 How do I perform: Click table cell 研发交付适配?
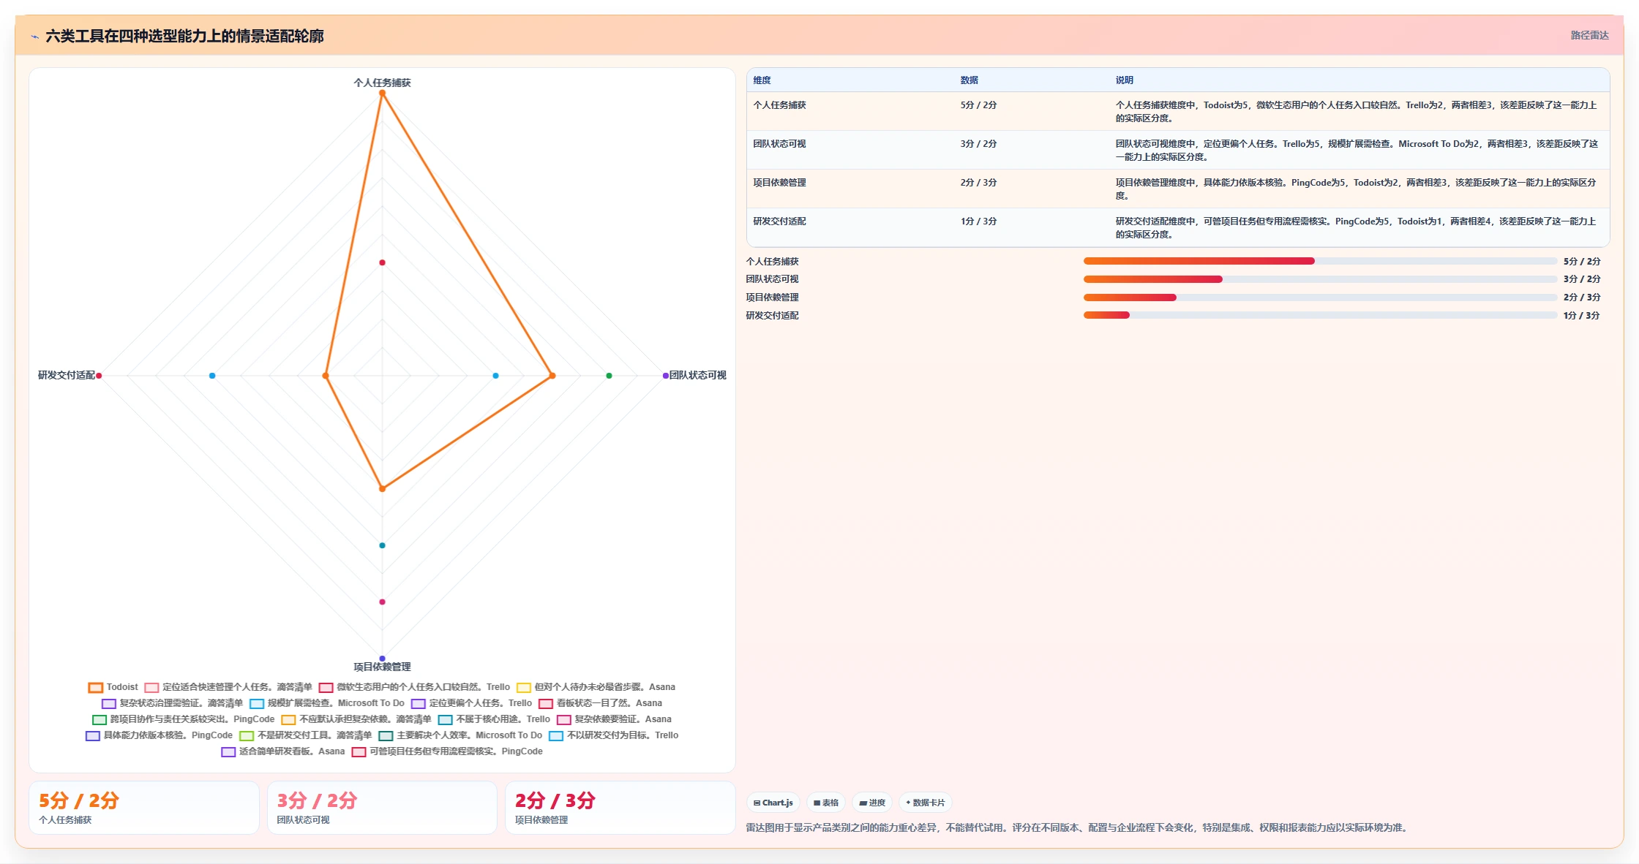point(779,221)
